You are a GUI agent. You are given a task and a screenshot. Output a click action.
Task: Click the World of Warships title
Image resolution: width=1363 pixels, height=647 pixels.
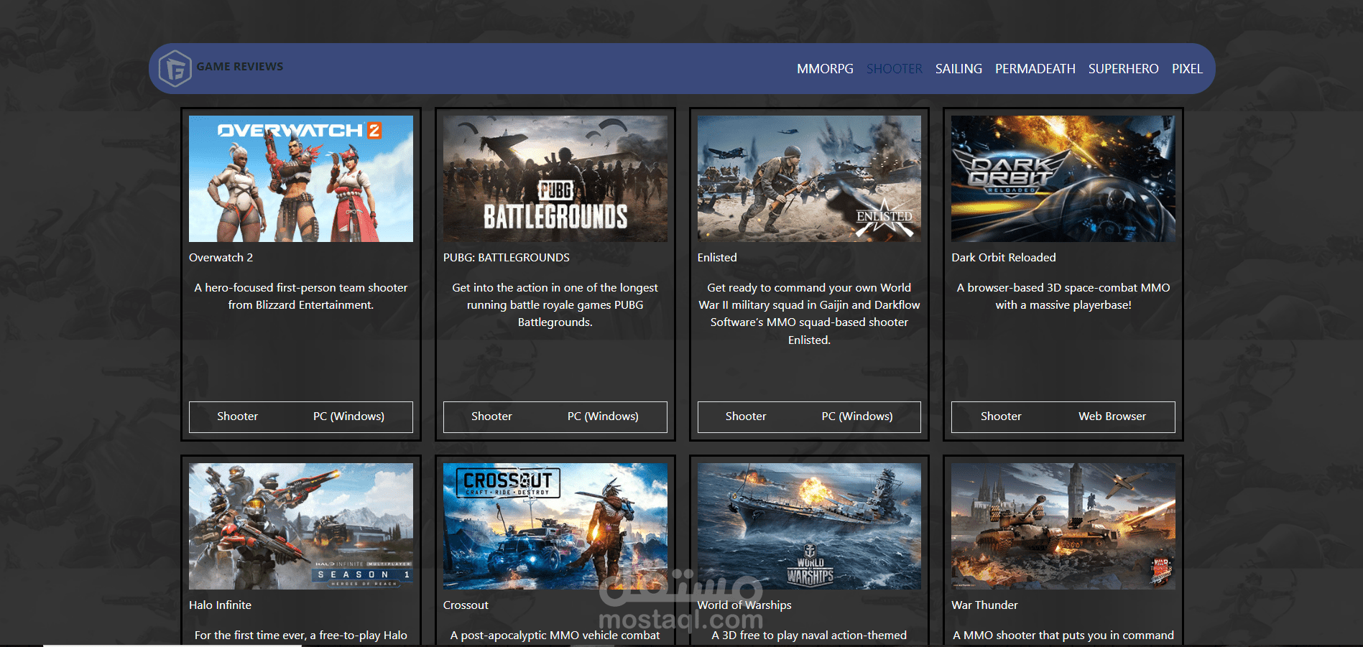744,605
